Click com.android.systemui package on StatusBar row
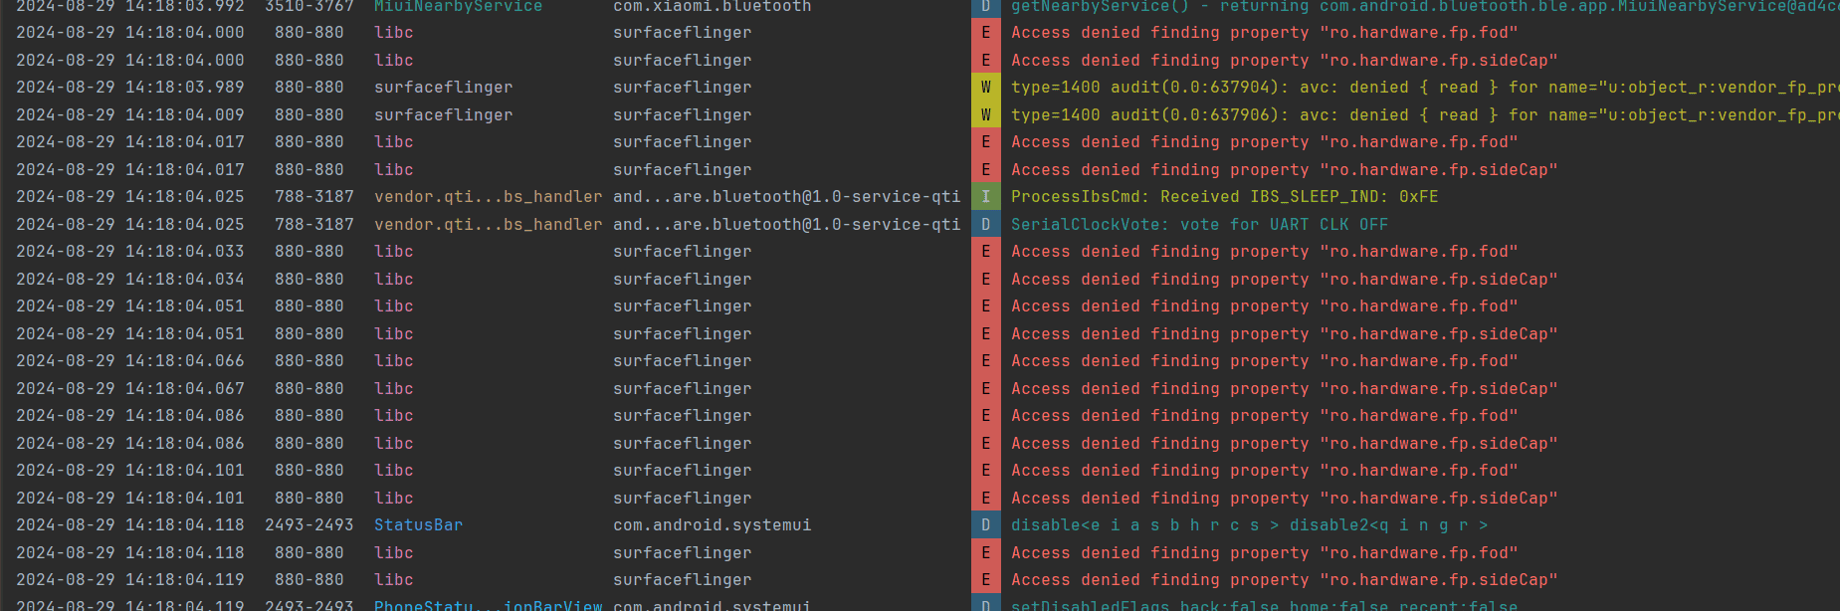This screenshot has width=1840, height=611. [x=712, y=525]
